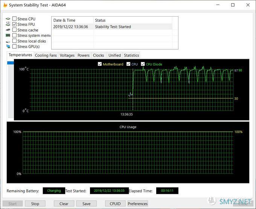Select the Temperatures tab
256x209 pixels.
click(20, 55)
